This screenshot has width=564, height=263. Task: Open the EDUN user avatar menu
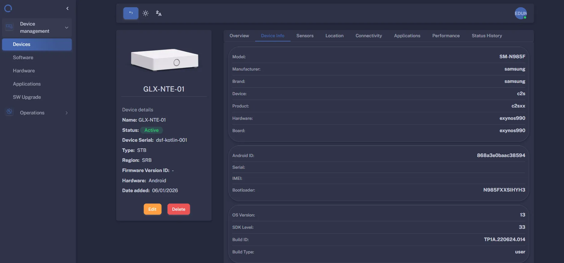(x=520, y=13)
